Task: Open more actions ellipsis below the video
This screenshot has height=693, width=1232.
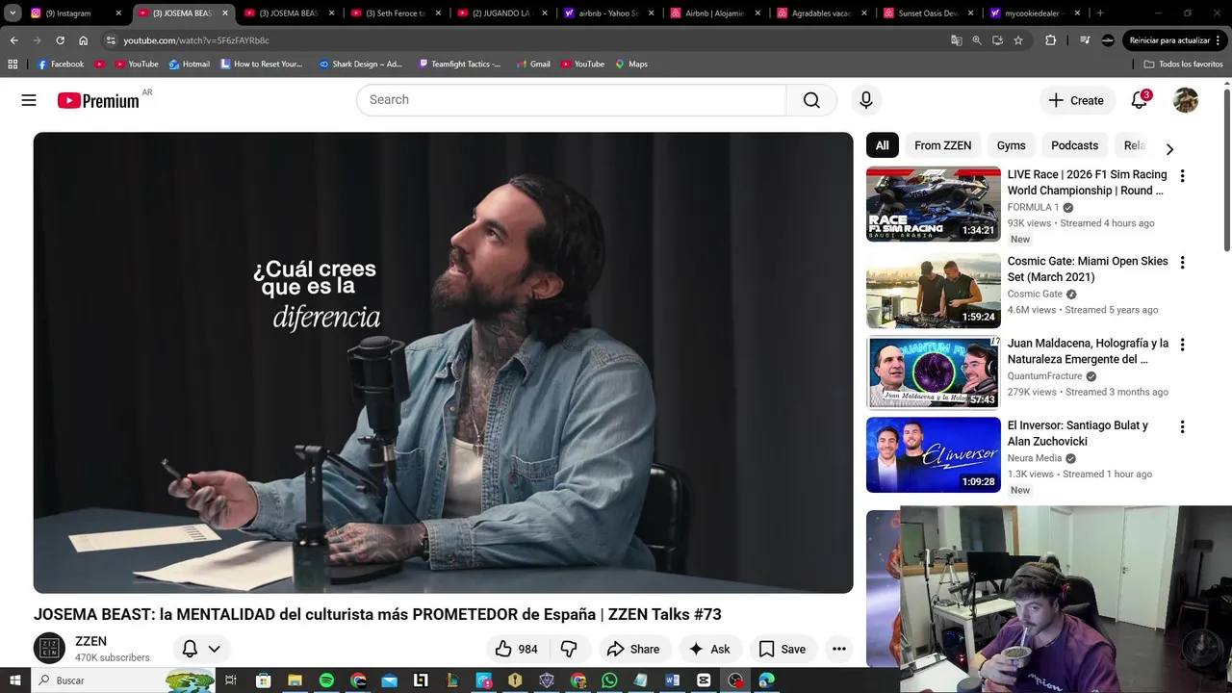Action: pyautogui.click(x=839, y=649)
